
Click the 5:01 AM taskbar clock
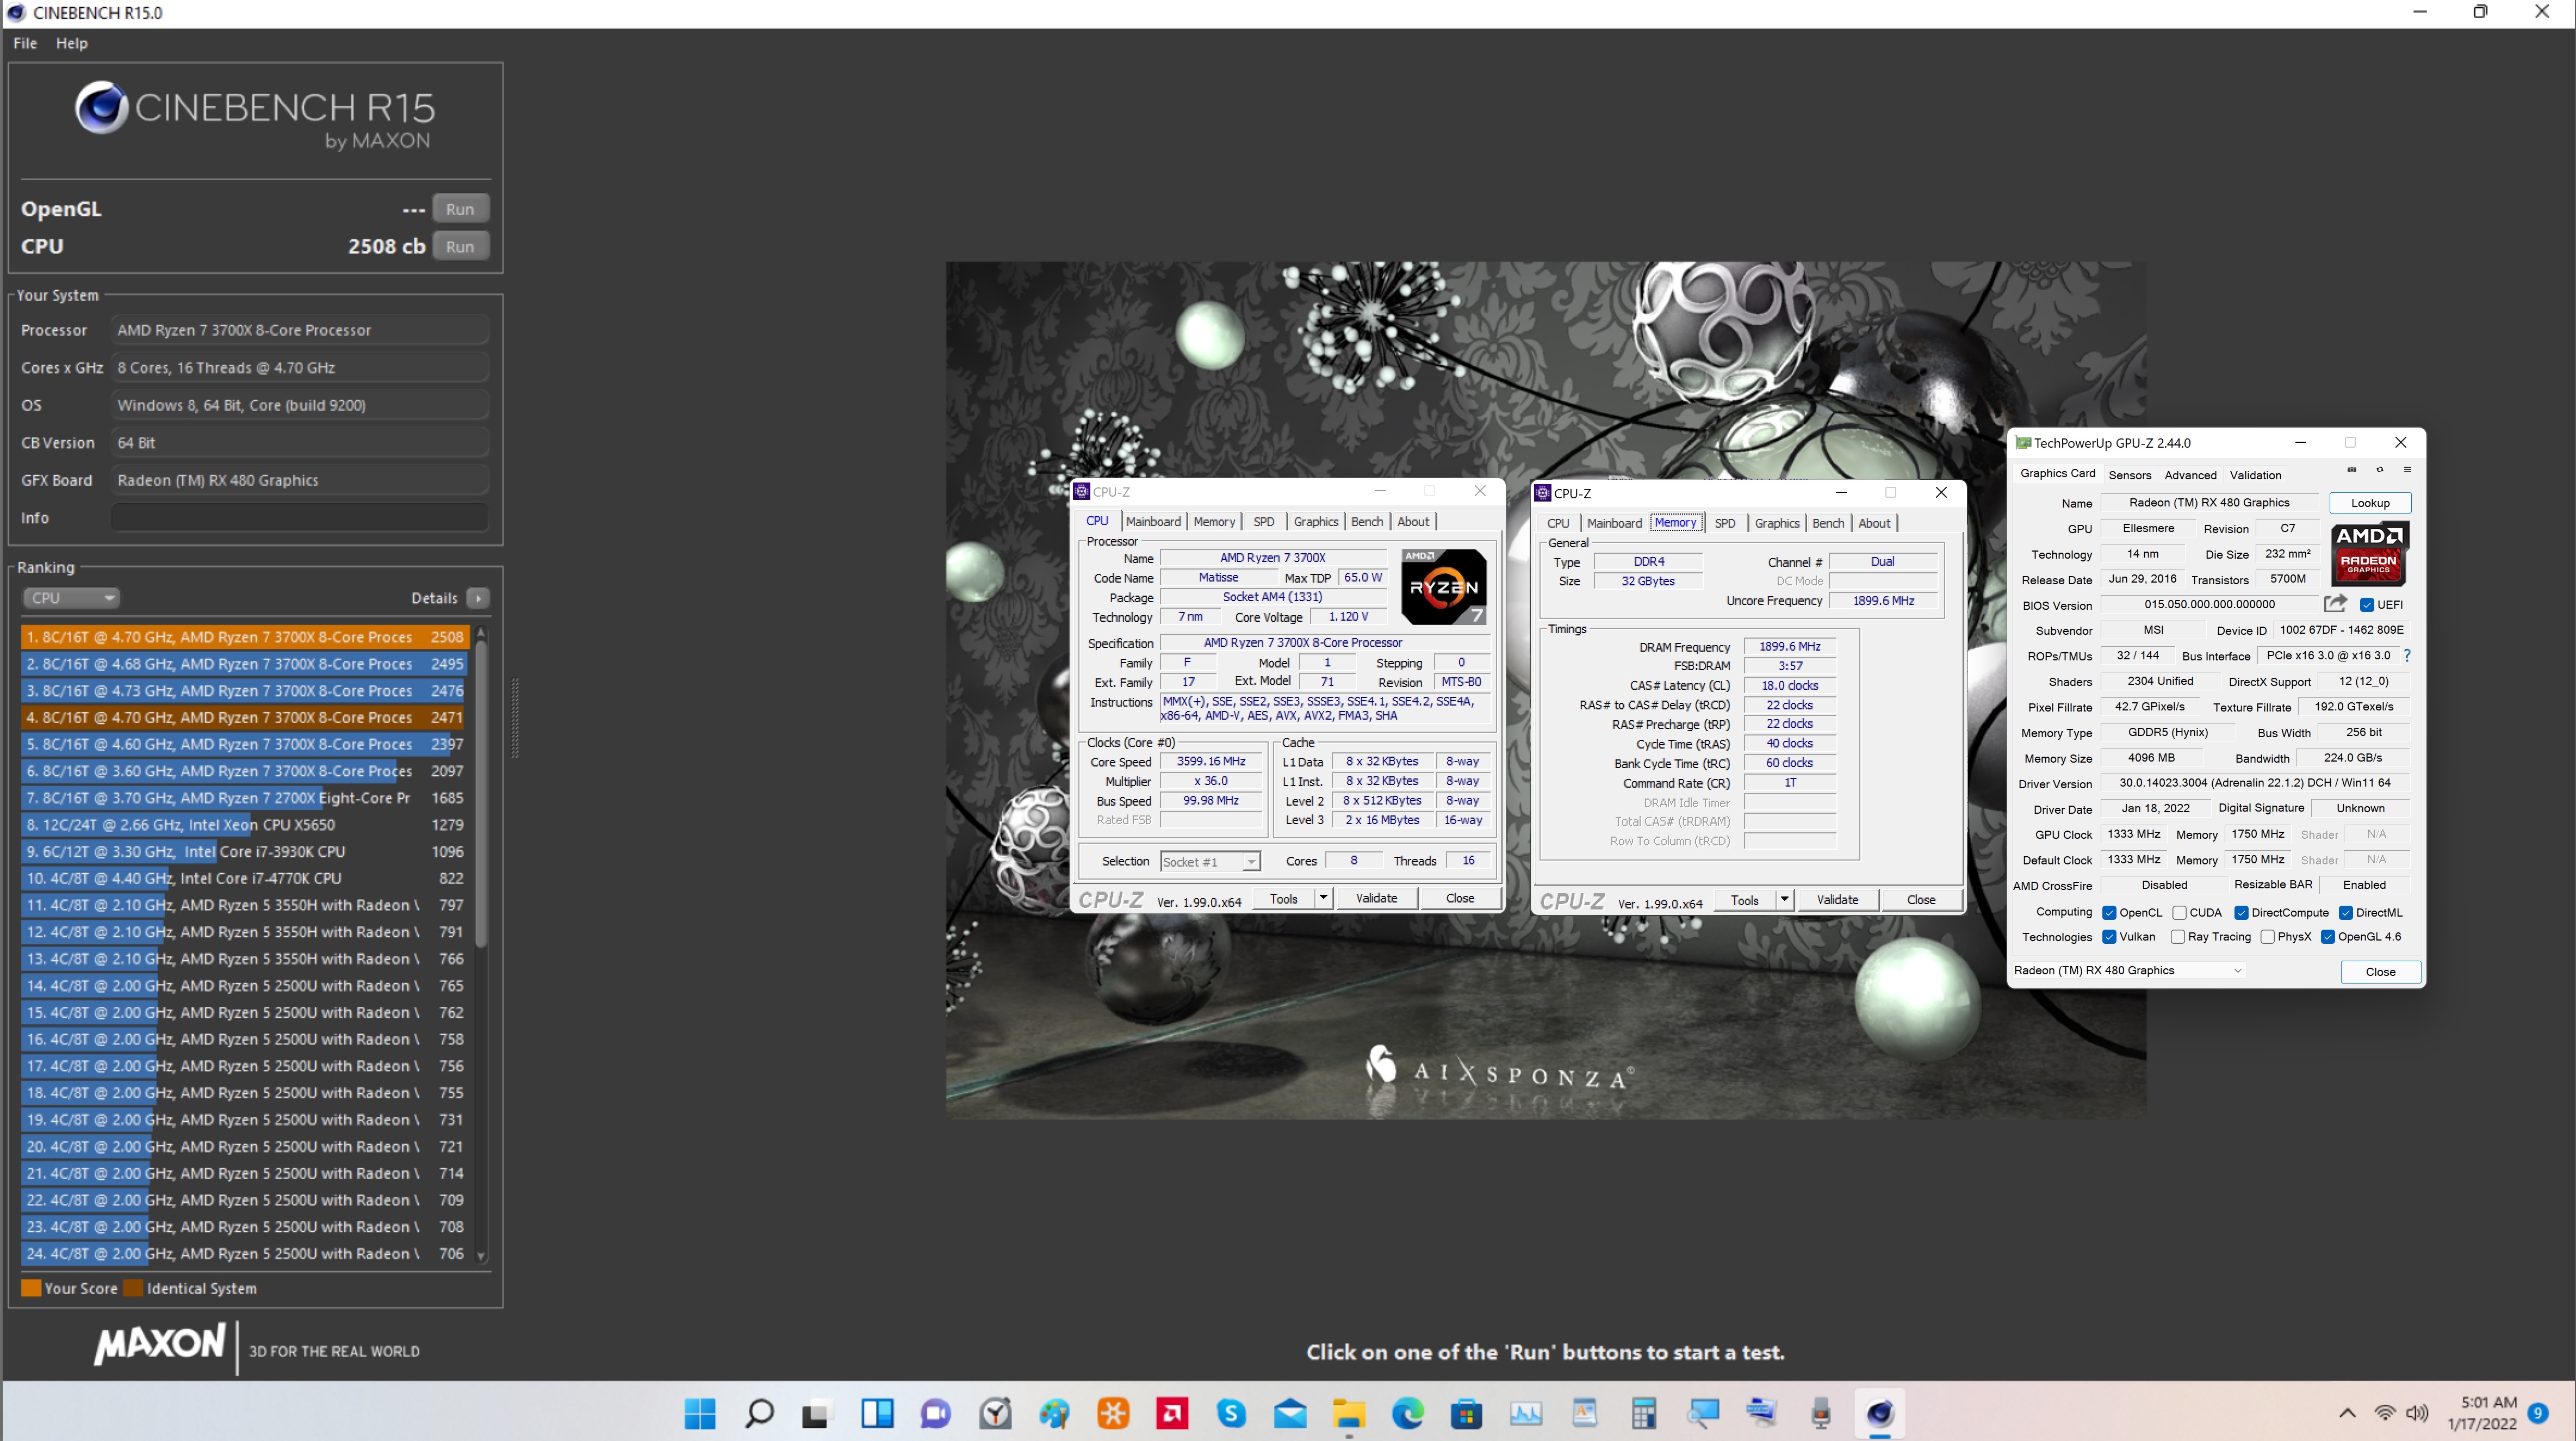2488,1403
